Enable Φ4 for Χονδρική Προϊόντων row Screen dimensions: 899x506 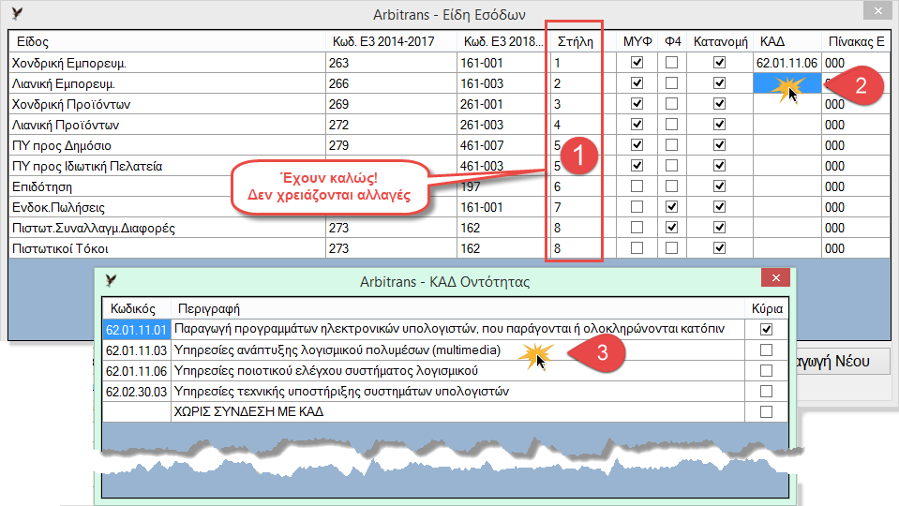[671, 104]
